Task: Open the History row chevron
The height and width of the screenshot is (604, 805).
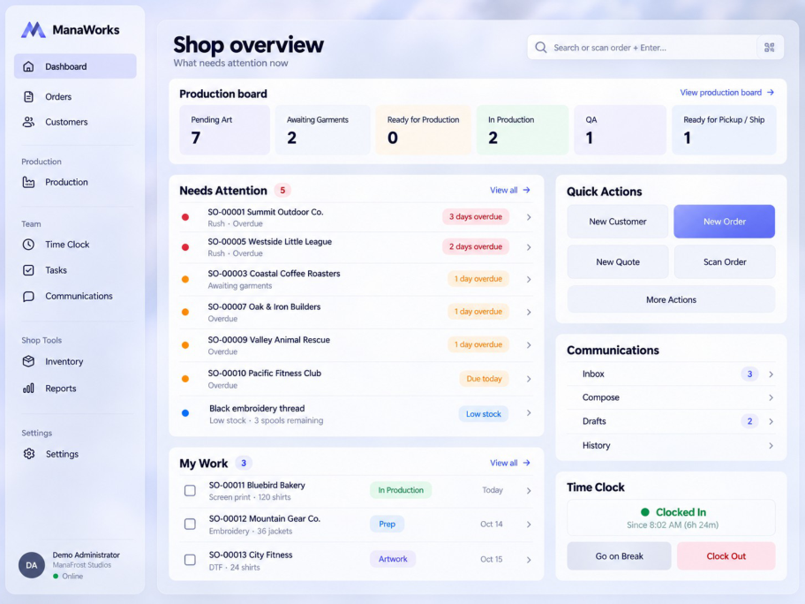Action: click(x=771, y=446)
